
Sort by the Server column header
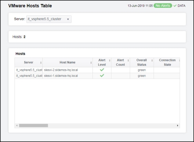click(29, 63)
